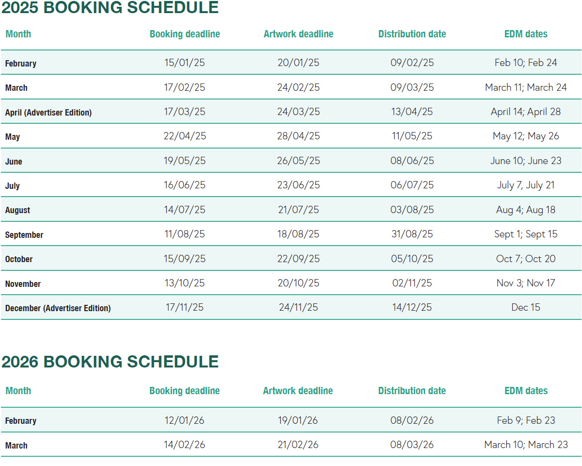582x466 pixels.
Task: Click the 2026 Distribution date column header
Action: click(412, 391)
